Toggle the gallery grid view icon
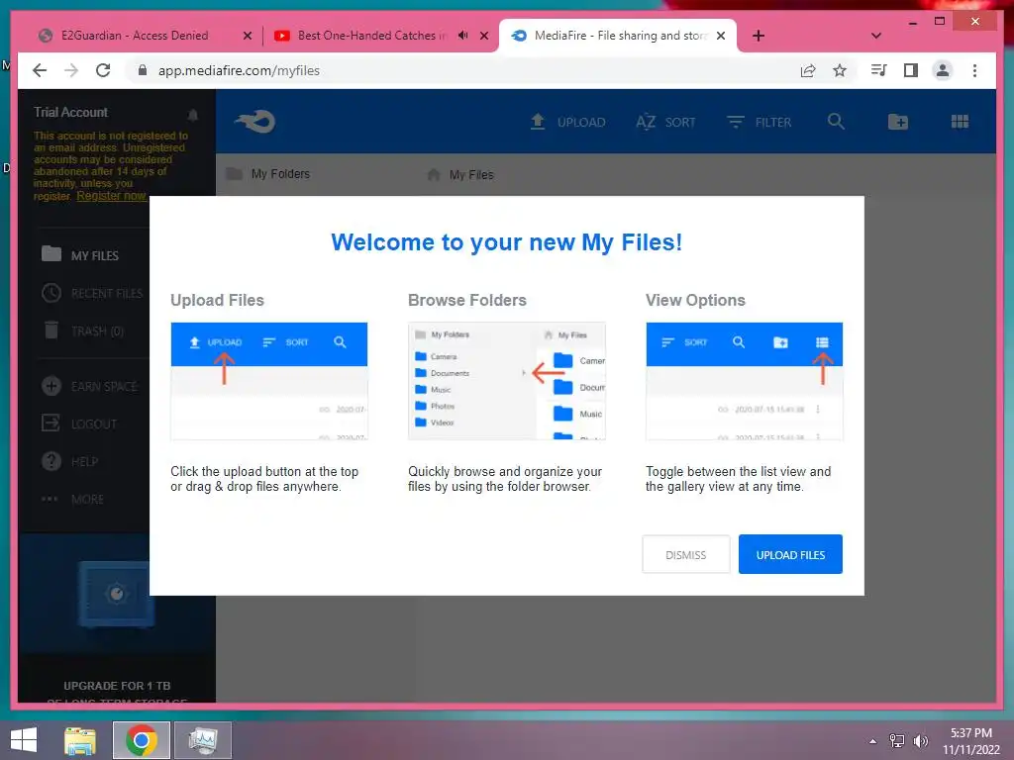The width and height of the screenshot is (1014, 760). (x=960, y=122)
